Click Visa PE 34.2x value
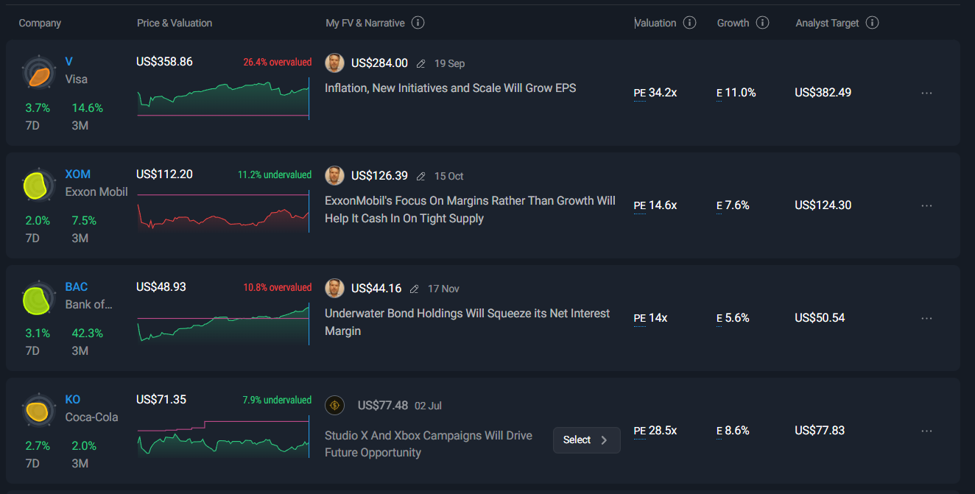The image size is (975, 494). [655, 93]
